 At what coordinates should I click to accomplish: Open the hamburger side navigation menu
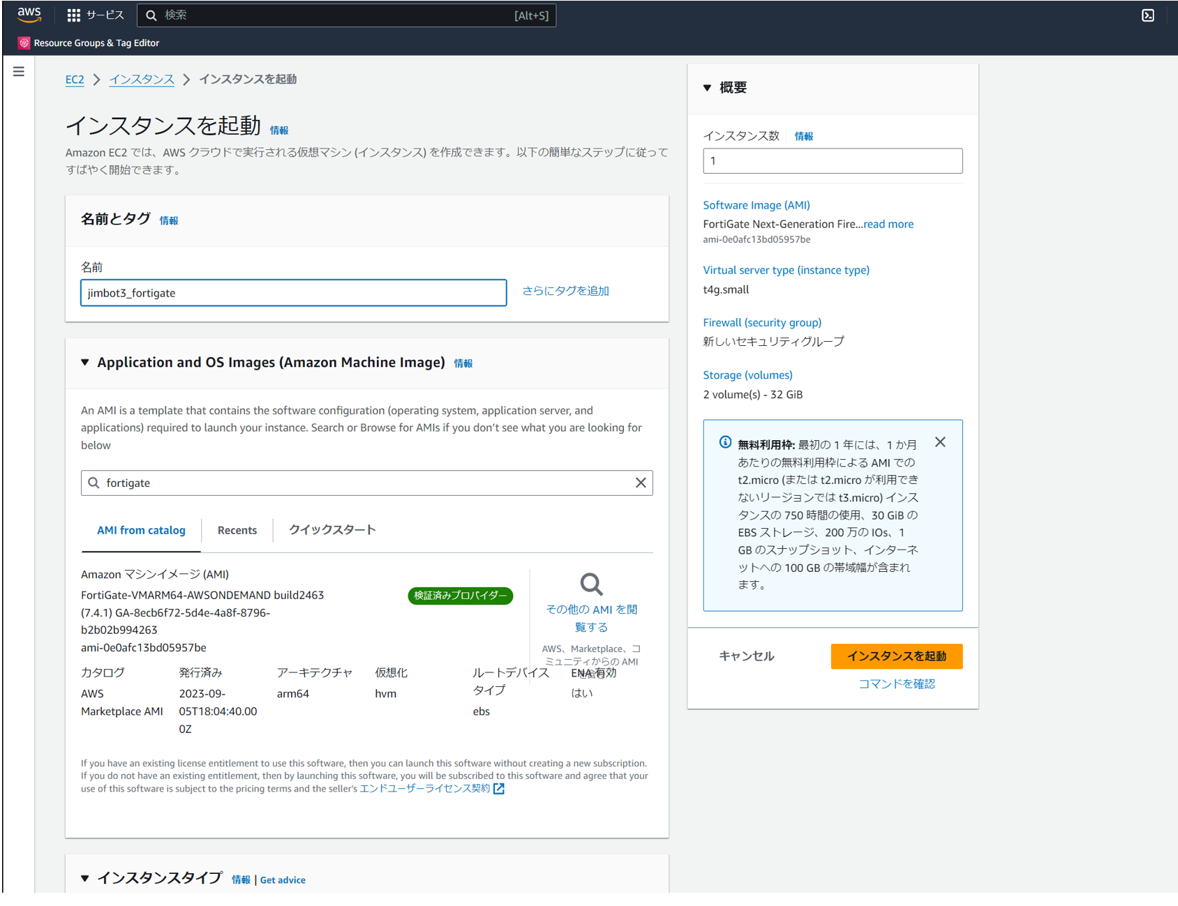19,72
